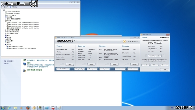195x110 pixels.
Task: Open Firefox from the taskbar
Action: (x=28, y=108)
